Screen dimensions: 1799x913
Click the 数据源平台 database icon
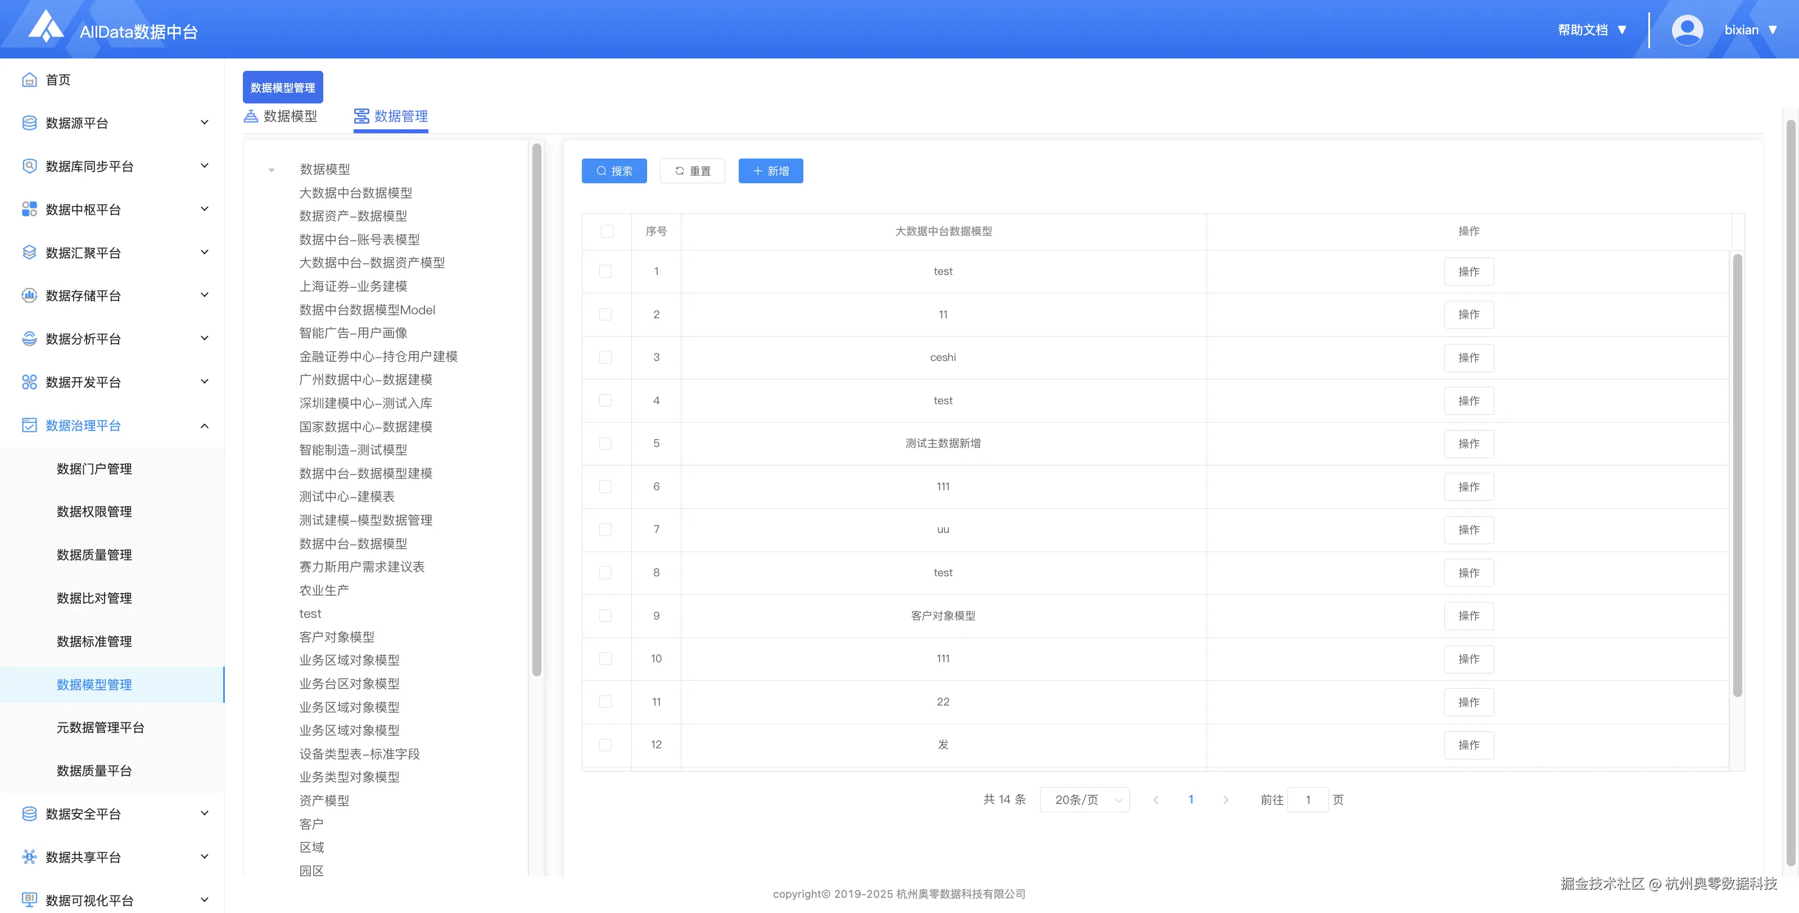29,123
